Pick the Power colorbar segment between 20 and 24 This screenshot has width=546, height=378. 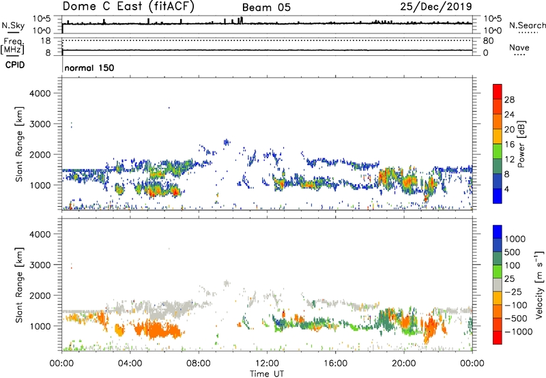point(498,121)
